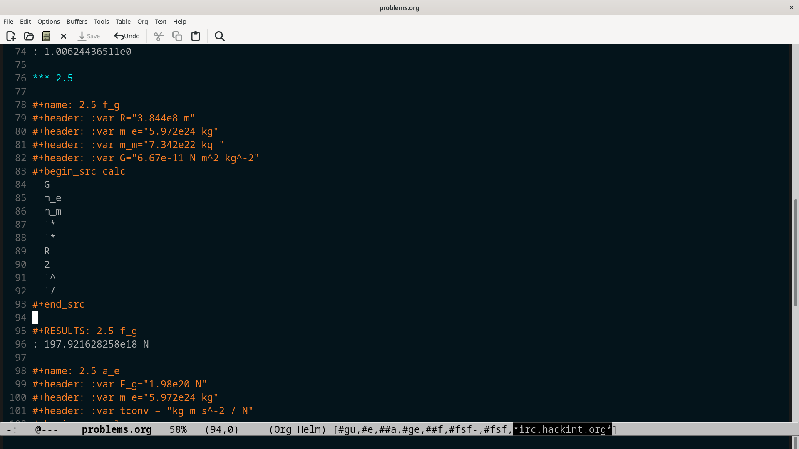799x449 pixels.
Task: Open the Buffers menu
Action: coord(77,22)
